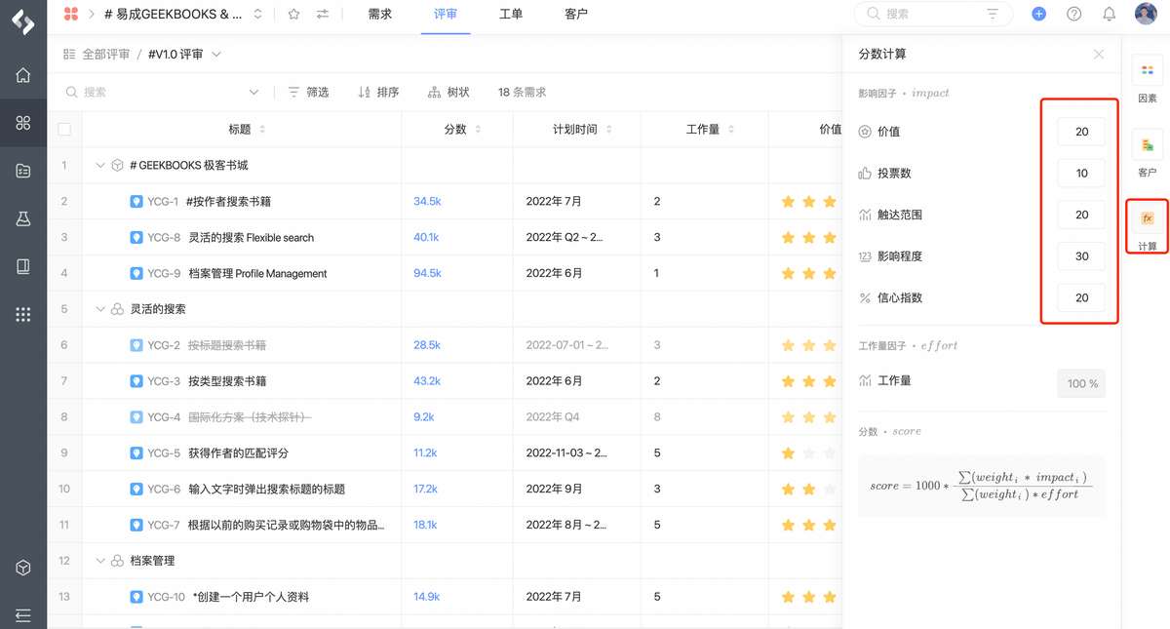The height and width of the screenshot is (629, 1170).
Task: Click the filter lines icon in top search
Action: [993, 14]
